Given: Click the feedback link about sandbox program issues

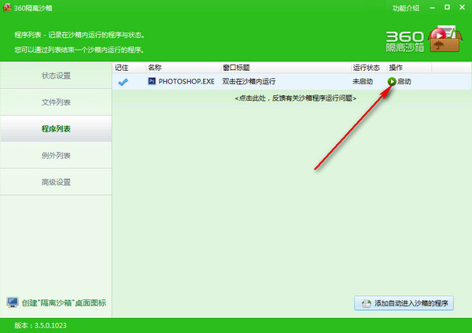Looking at the screenshot, I should [295, 98].
